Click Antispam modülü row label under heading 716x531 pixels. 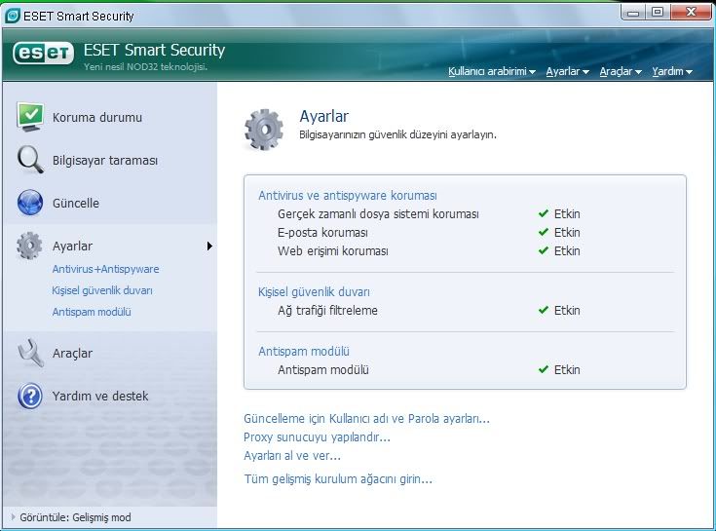(322, 370)
